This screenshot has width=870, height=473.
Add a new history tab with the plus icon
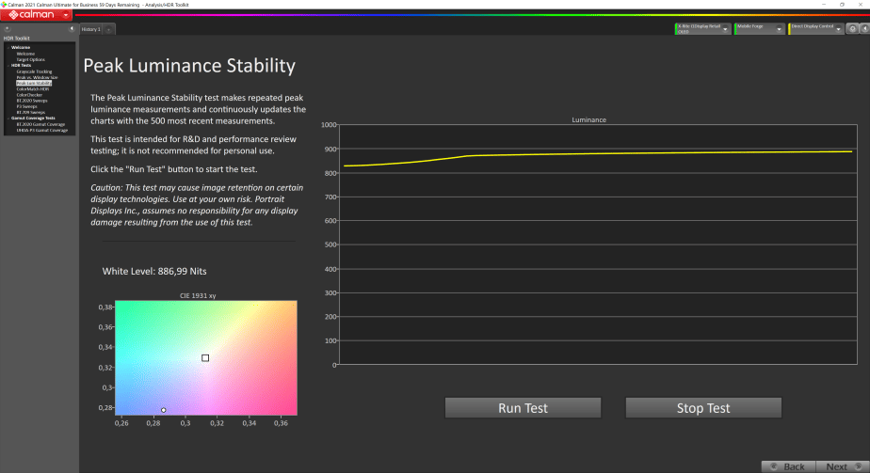click(109, 29)
